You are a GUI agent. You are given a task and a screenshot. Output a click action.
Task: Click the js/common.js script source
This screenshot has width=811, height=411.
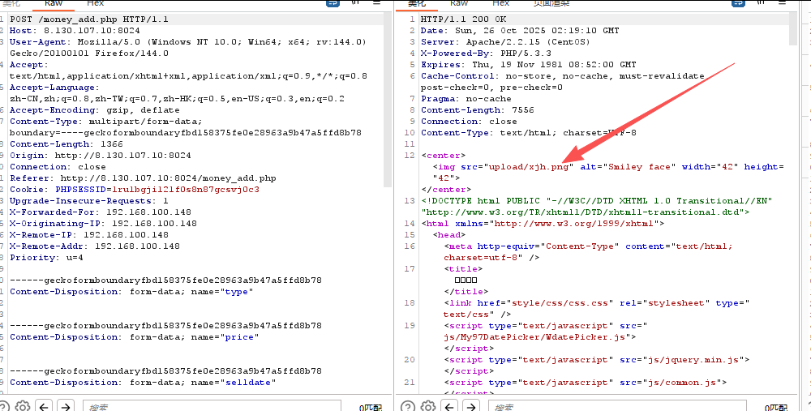[681, 383]
